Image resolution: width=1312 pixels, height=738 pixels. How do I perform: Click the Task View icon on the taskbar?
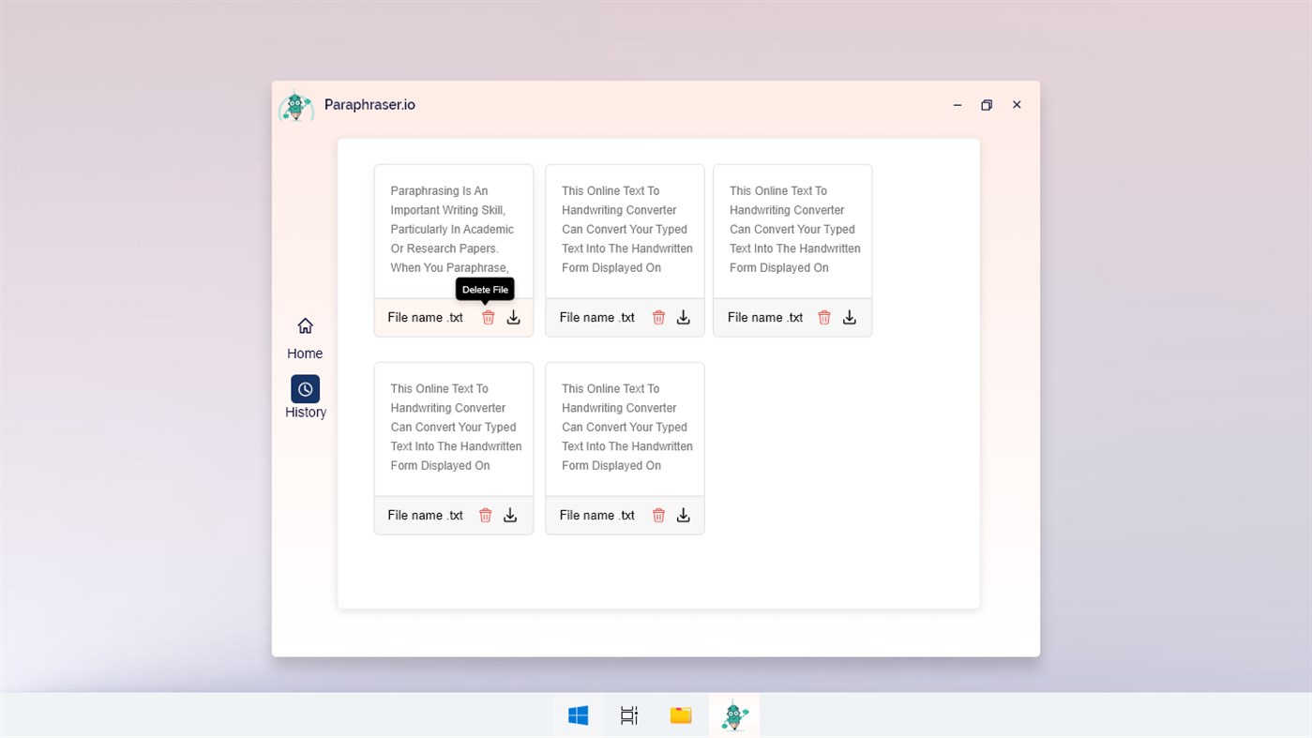[x=628, y=715]
